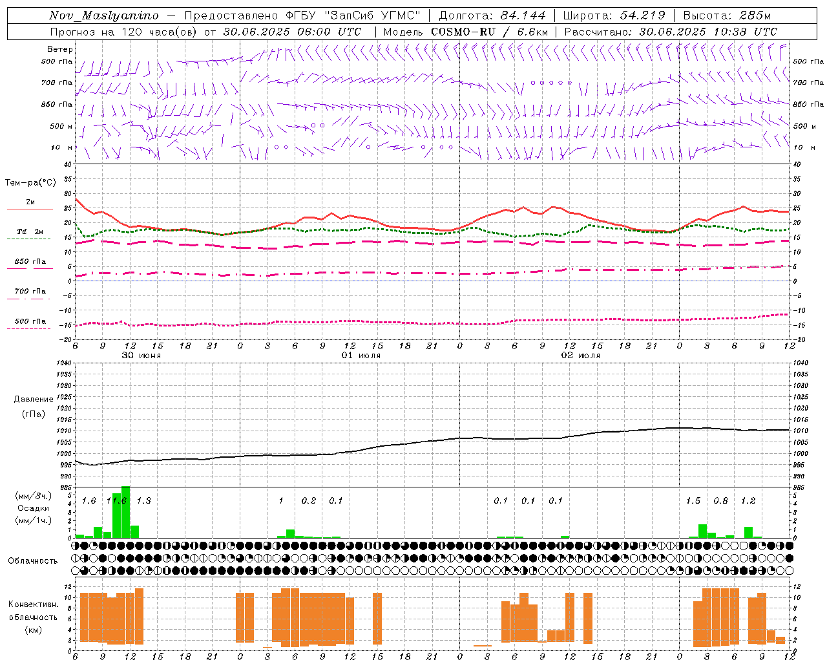Viewport: 827px width, 662px height.
Task: Click the (км) unit under convective cloud label
Action: [34, 630]
